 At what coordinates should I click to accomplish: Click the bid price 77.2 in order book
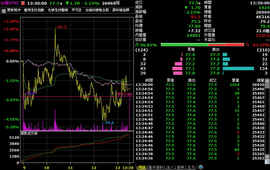tap(190, 64)
